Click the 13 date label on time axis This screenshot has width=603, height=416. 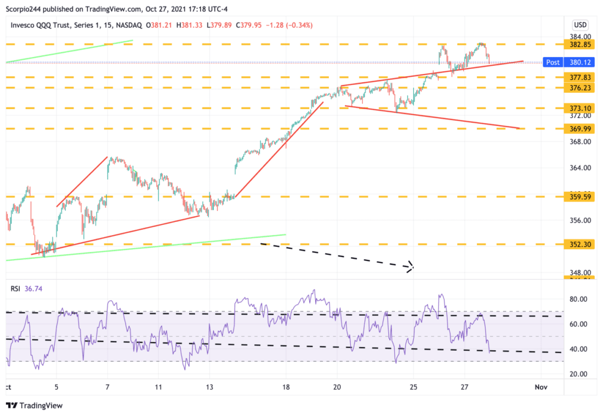click(x=209, y=387)
